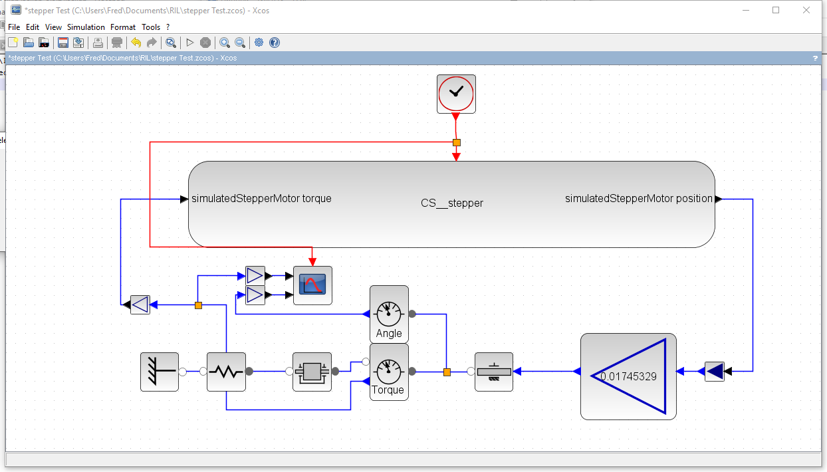Screen dimensions: 827x472
Task: Select the rotational spring block
Action: point(226,372)
